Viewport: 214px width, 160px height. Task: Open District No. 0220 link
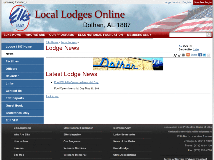pos(196,50)
